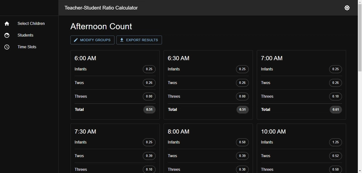
Task: Click Twos 0.52 chip in 10:00 AM card
Action: (335, 156)
